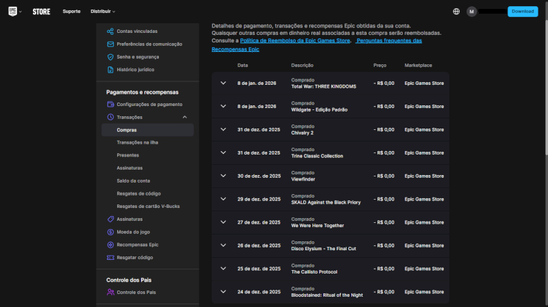Expand Disco Elysium - The Final Cut row
Screen dimensions: 548x307
point(223,245)
